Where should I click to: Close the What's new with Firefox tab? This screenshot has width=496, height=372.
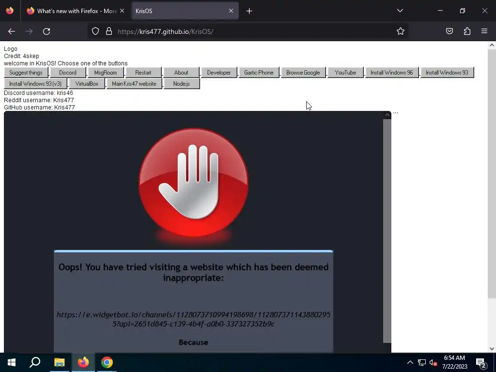(x=122, y=11)
